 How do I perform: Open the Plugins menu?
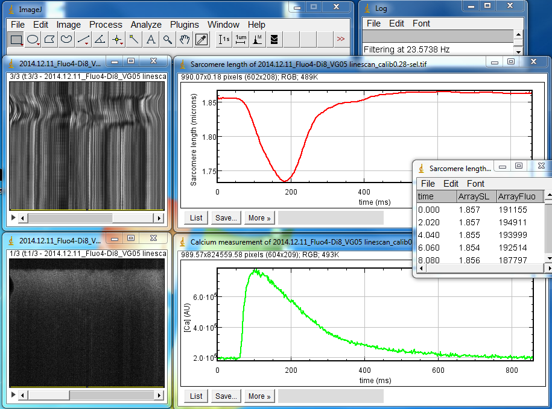pyautogui.click(x=185, y=25)
